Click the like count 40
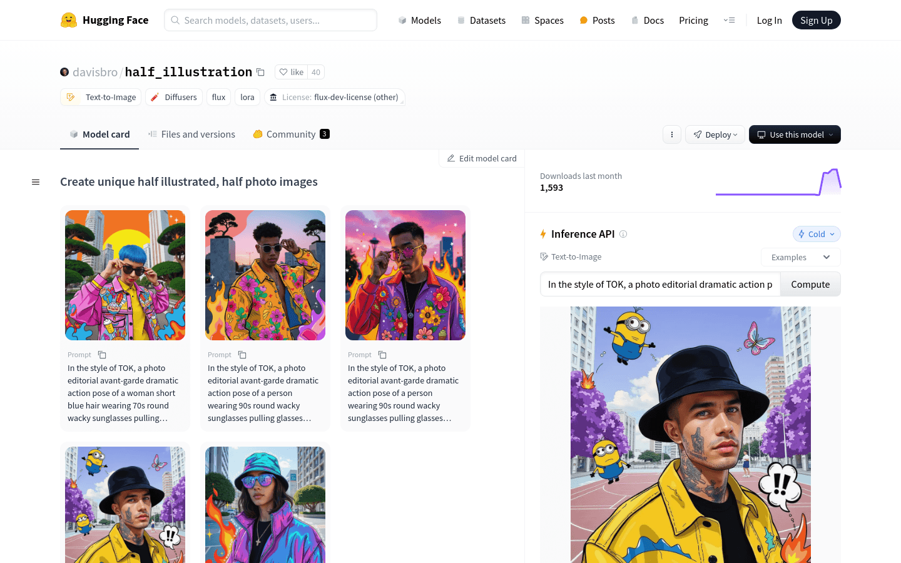This screenshot has height=563, width=901. [316, 72]
